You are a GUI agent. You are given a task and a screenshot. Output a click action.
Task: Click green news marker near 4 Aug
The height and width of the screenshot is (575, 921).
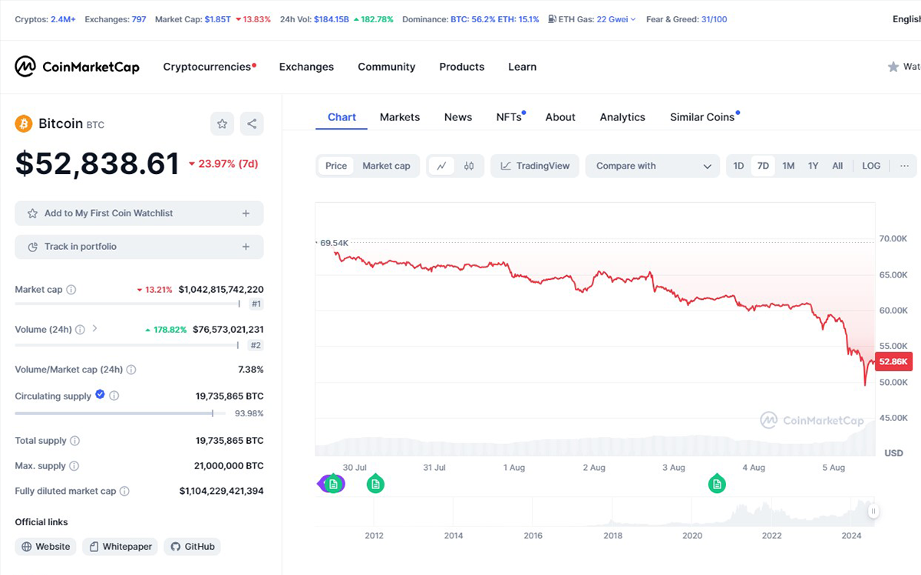(x=717, y=484)
